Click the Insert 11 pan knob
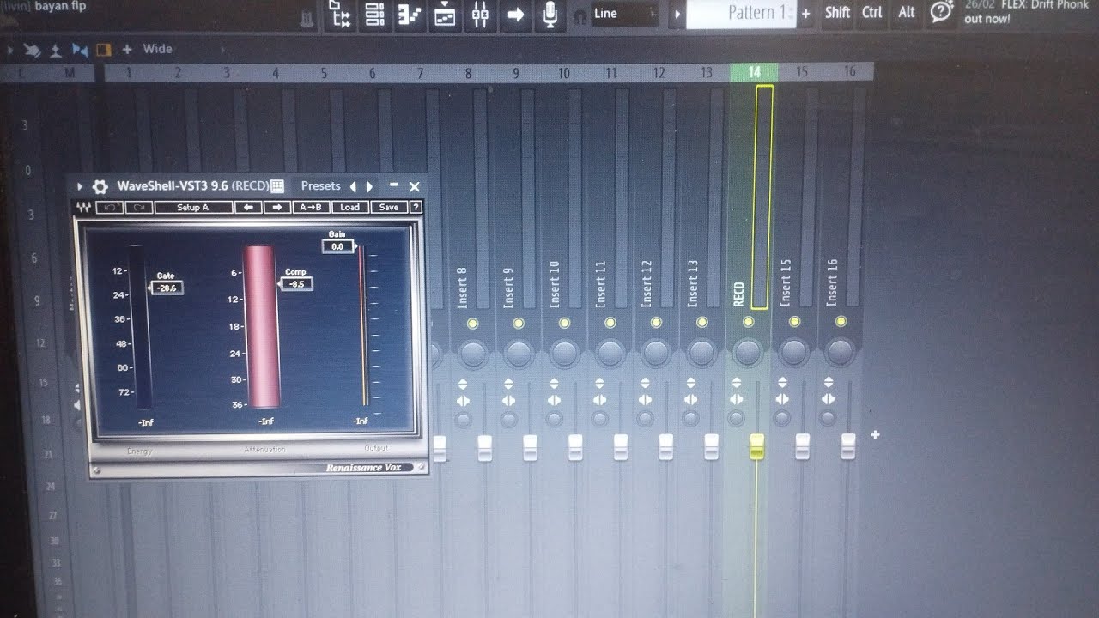1099x618 pixels. 610,353
